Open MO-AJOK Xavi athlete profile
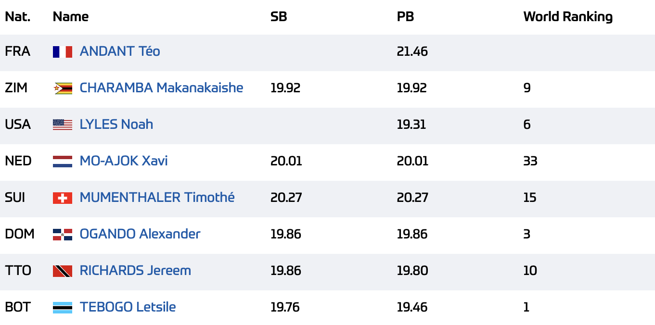Viewport: 655px width, 325px height. click(124, 161)
